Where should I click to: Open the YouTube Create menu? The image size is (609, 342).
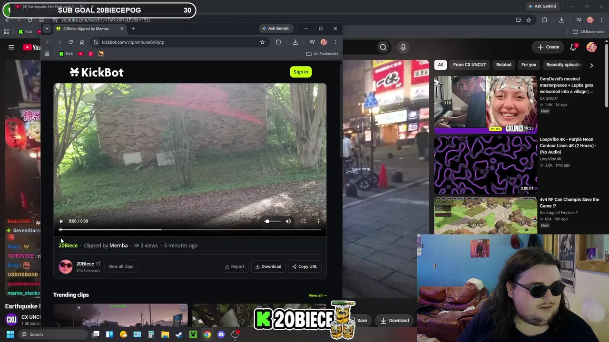[548, 47]
